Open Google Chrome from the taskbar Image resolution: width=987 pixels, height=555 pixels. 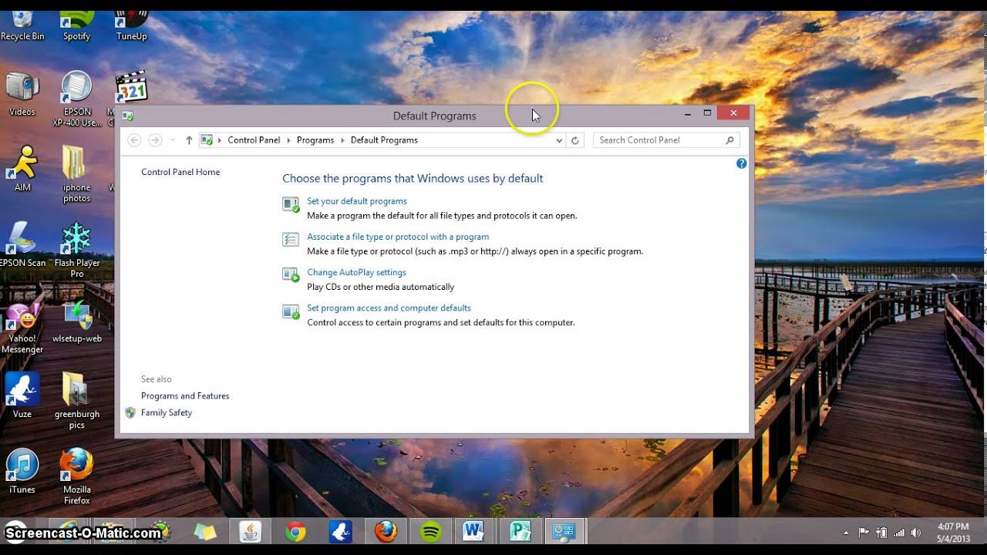(x=295, y=531)
